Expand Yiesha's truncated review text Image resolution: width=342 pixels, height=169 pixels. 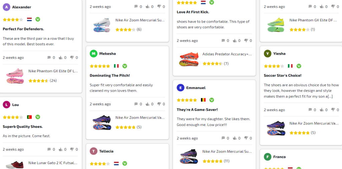[x=330, y=96]
